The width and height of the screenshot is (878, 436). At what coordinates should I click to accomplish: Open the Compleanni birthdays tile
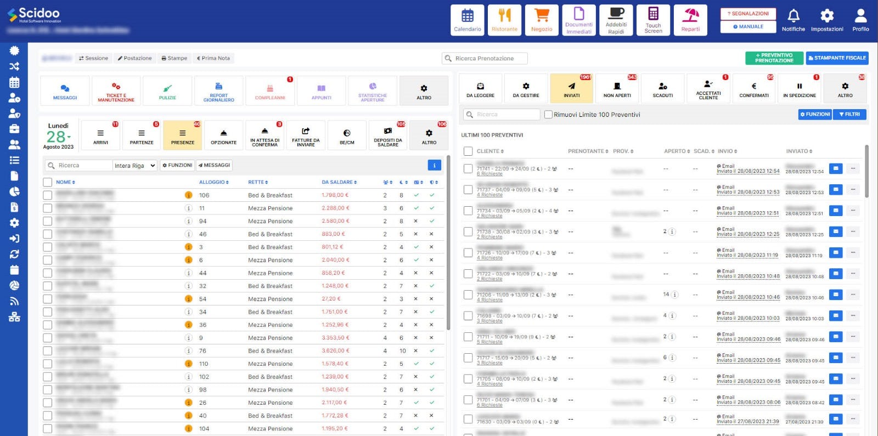click(270, 90)
